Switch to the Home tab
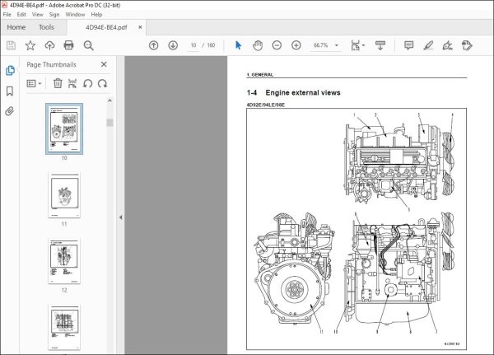The image size is (494, 355). point(16,27)
